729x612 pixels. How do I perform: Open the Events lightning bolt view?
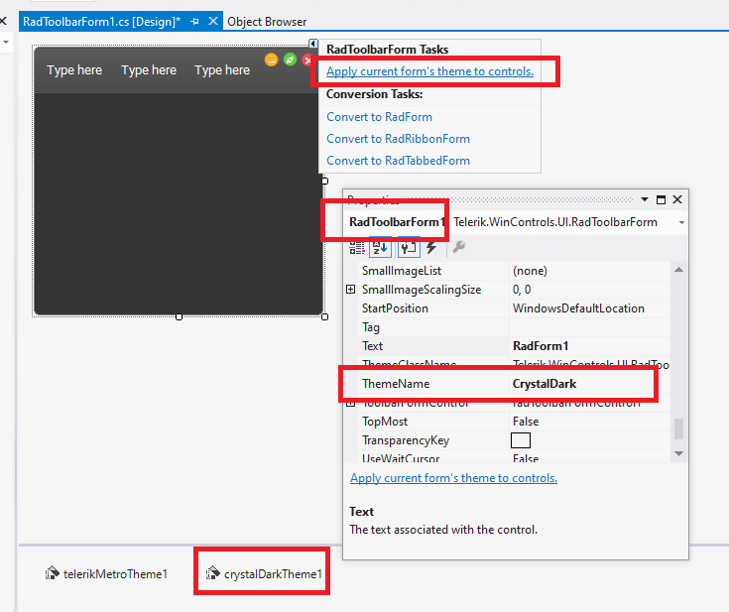coord(431,248)
